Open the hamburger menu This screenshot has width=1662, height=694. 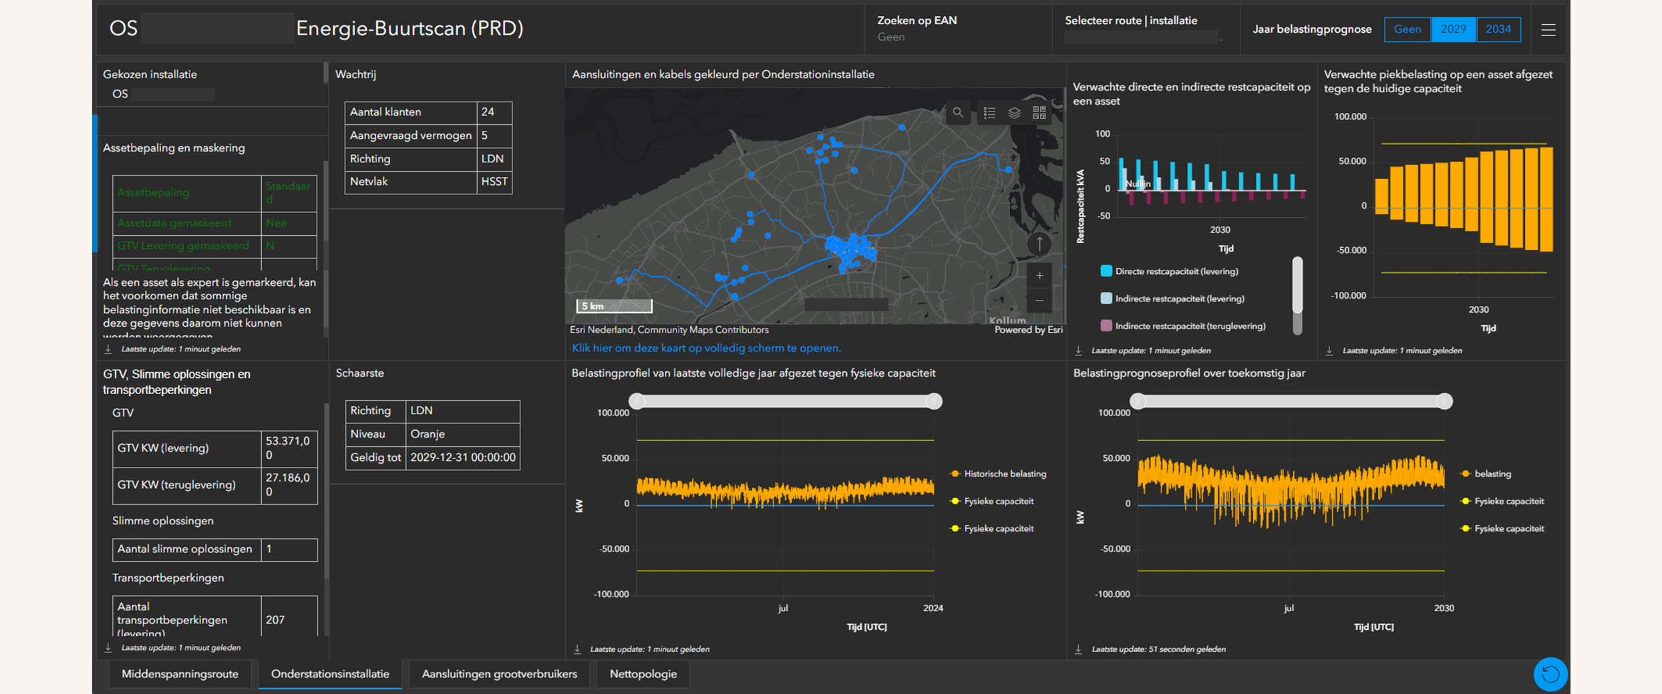[x=1548, y=29]
